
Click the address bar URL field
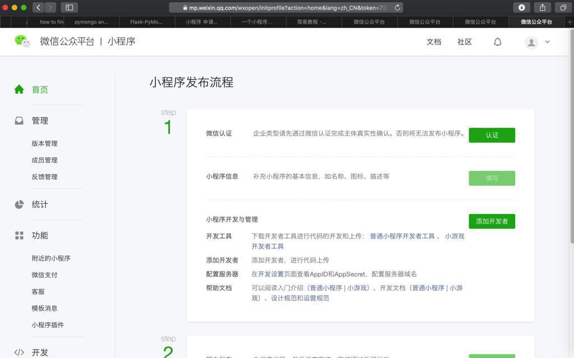[x=286, y=7]
